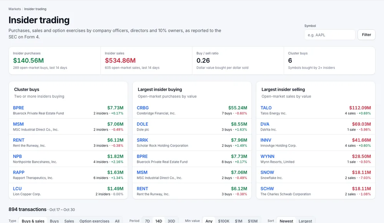Click the $69.03M value for DVA

[x=361, y=124]
